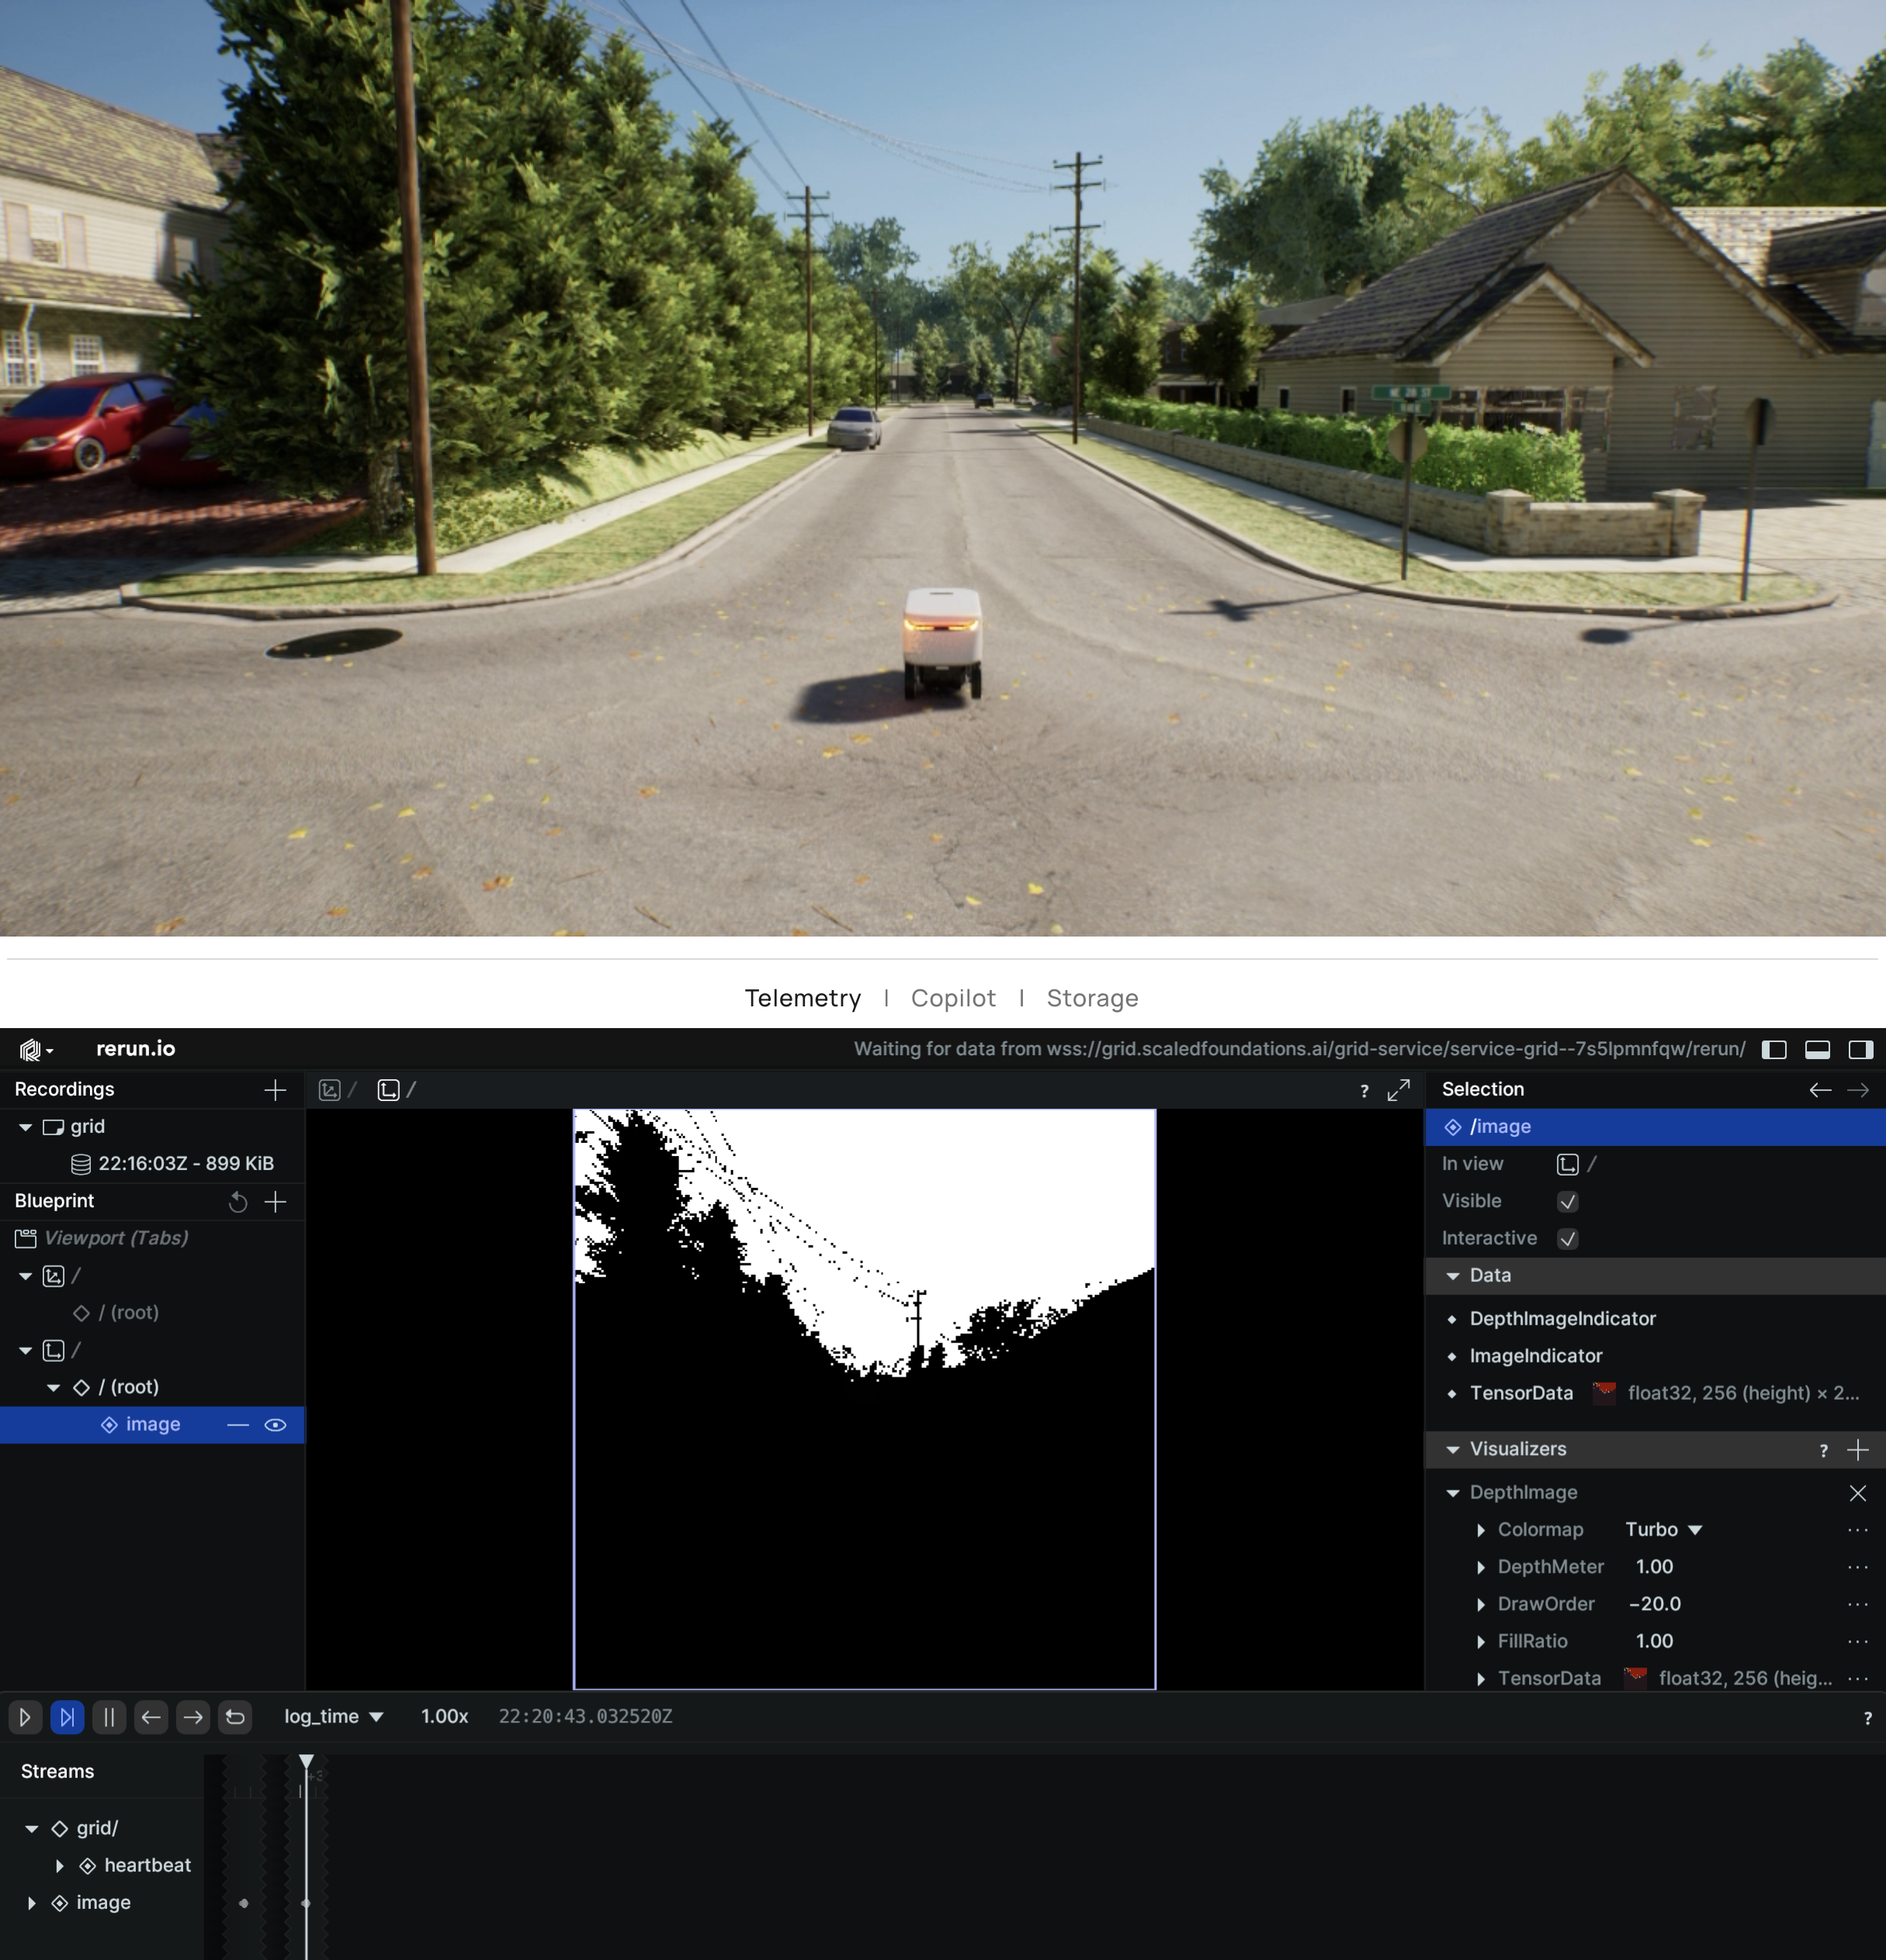Remove the DepthImage visualizer

pos(1859,1493)
